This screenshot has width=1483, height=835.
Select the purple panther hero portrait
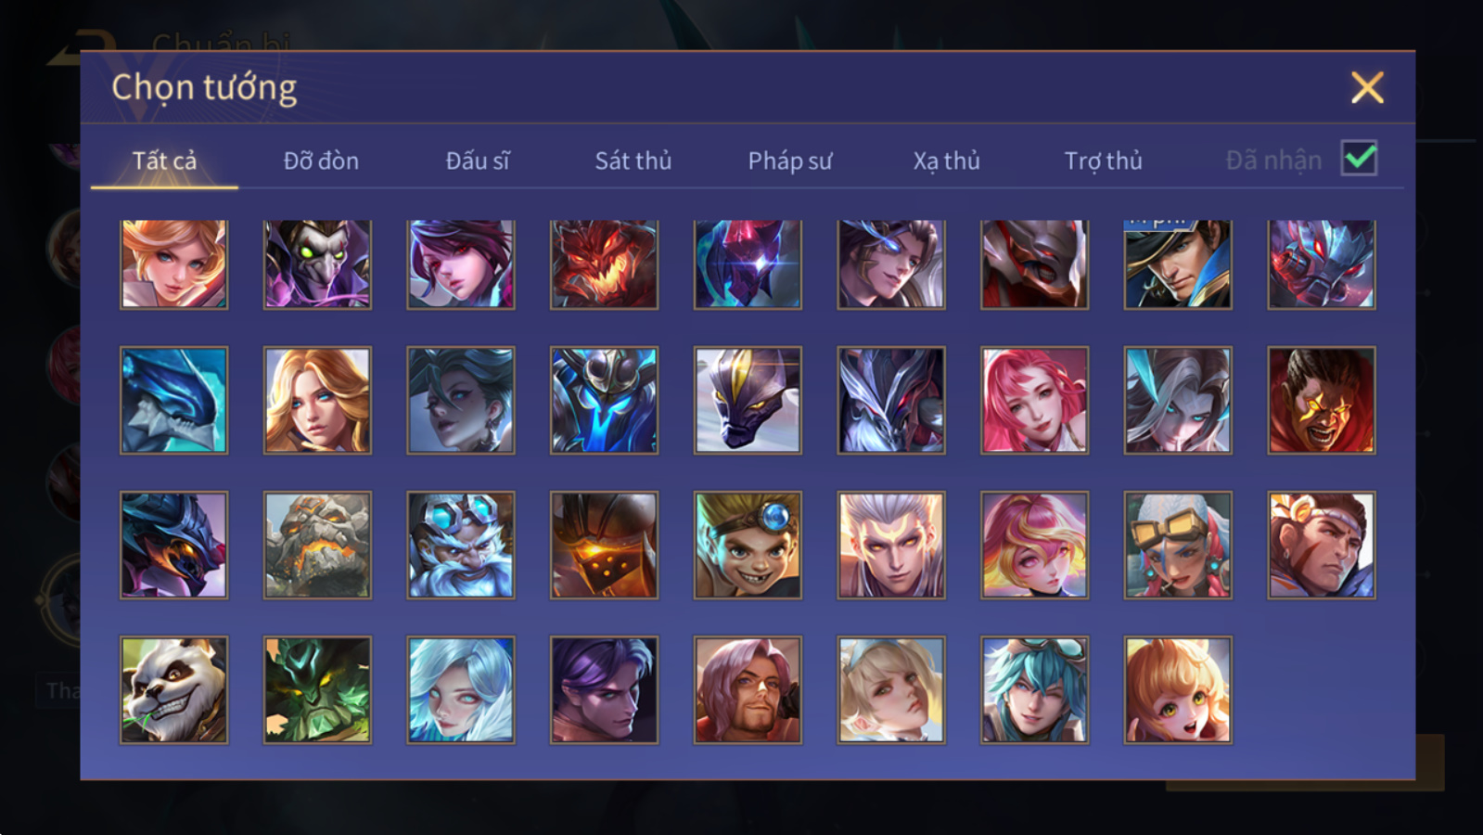pos(748,400)
